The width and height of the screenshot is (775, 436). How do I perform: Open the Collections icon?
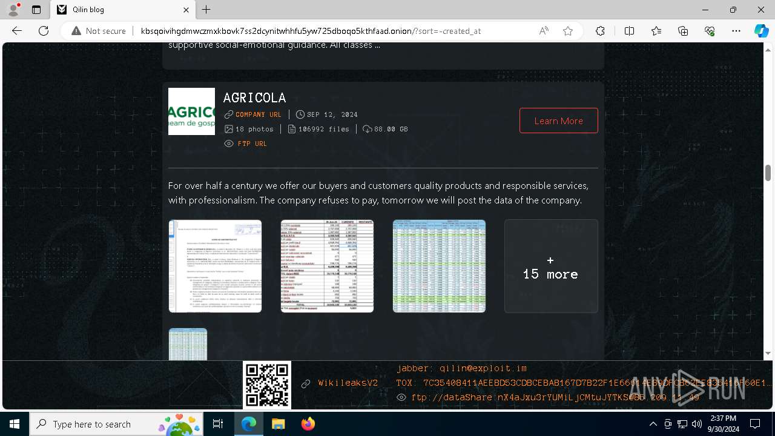coord(683,31)
